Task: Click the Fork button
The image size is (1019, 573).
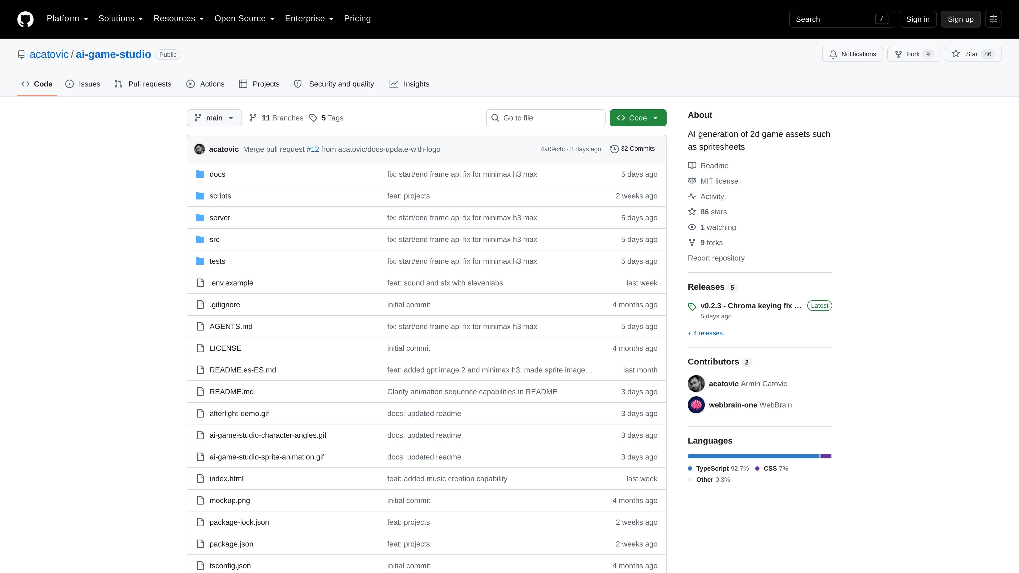Action: (914, 54)
